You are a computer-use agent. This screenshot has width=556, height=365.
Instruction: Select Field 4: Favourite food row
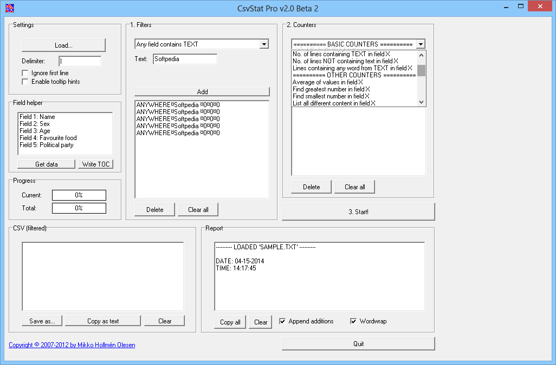pos(65,138)
